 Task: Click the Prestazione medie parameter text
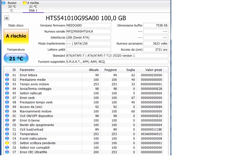coord(33,80)
